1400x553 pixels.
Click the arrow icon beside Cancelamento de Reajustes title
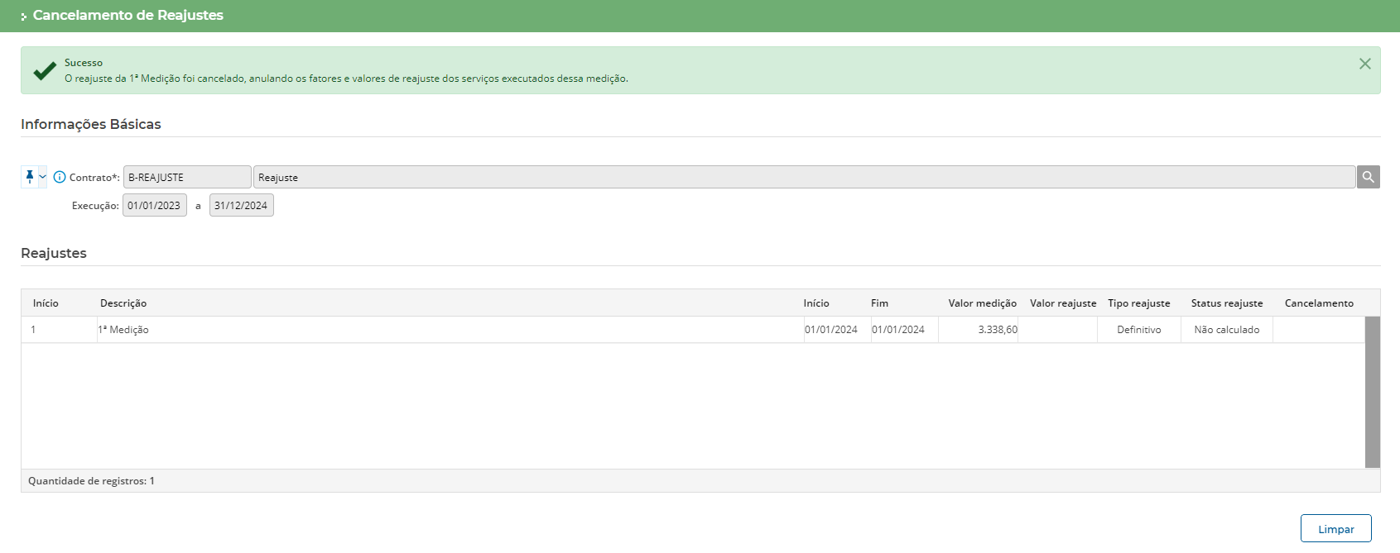(x=24, y=17)
